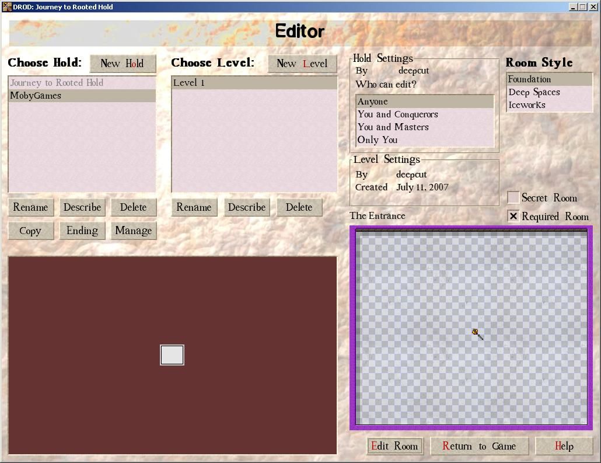601x463 pixels.
Task: Click the DROD app icon in title bar
Action: click(x=6, y=6)
